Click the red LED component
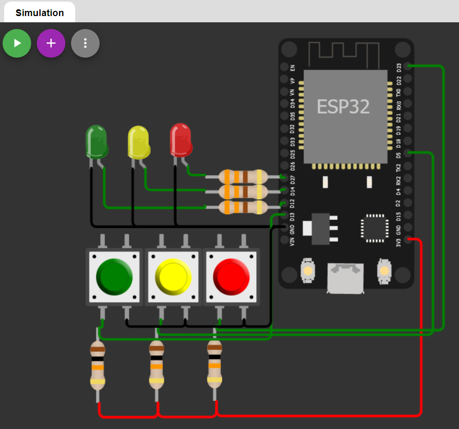 (x=180, y=140)
